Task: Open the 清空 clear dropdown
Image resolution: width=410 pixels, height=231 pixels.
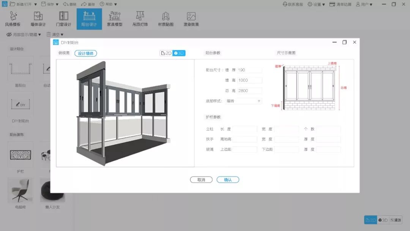Action: 57,34
